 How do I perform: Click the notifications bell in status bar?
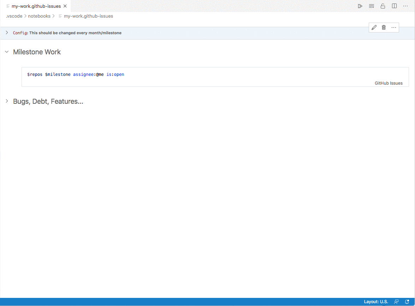(407, 301)
